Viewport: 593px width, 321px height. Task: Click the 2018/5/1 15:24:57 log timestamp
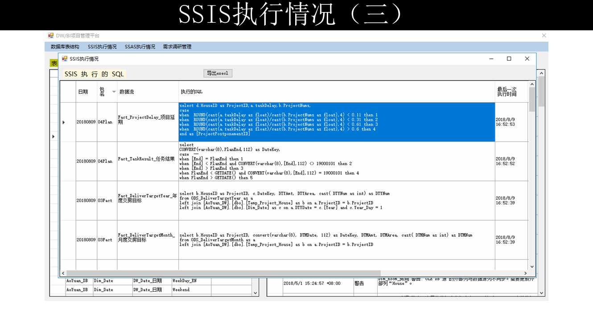318,283
